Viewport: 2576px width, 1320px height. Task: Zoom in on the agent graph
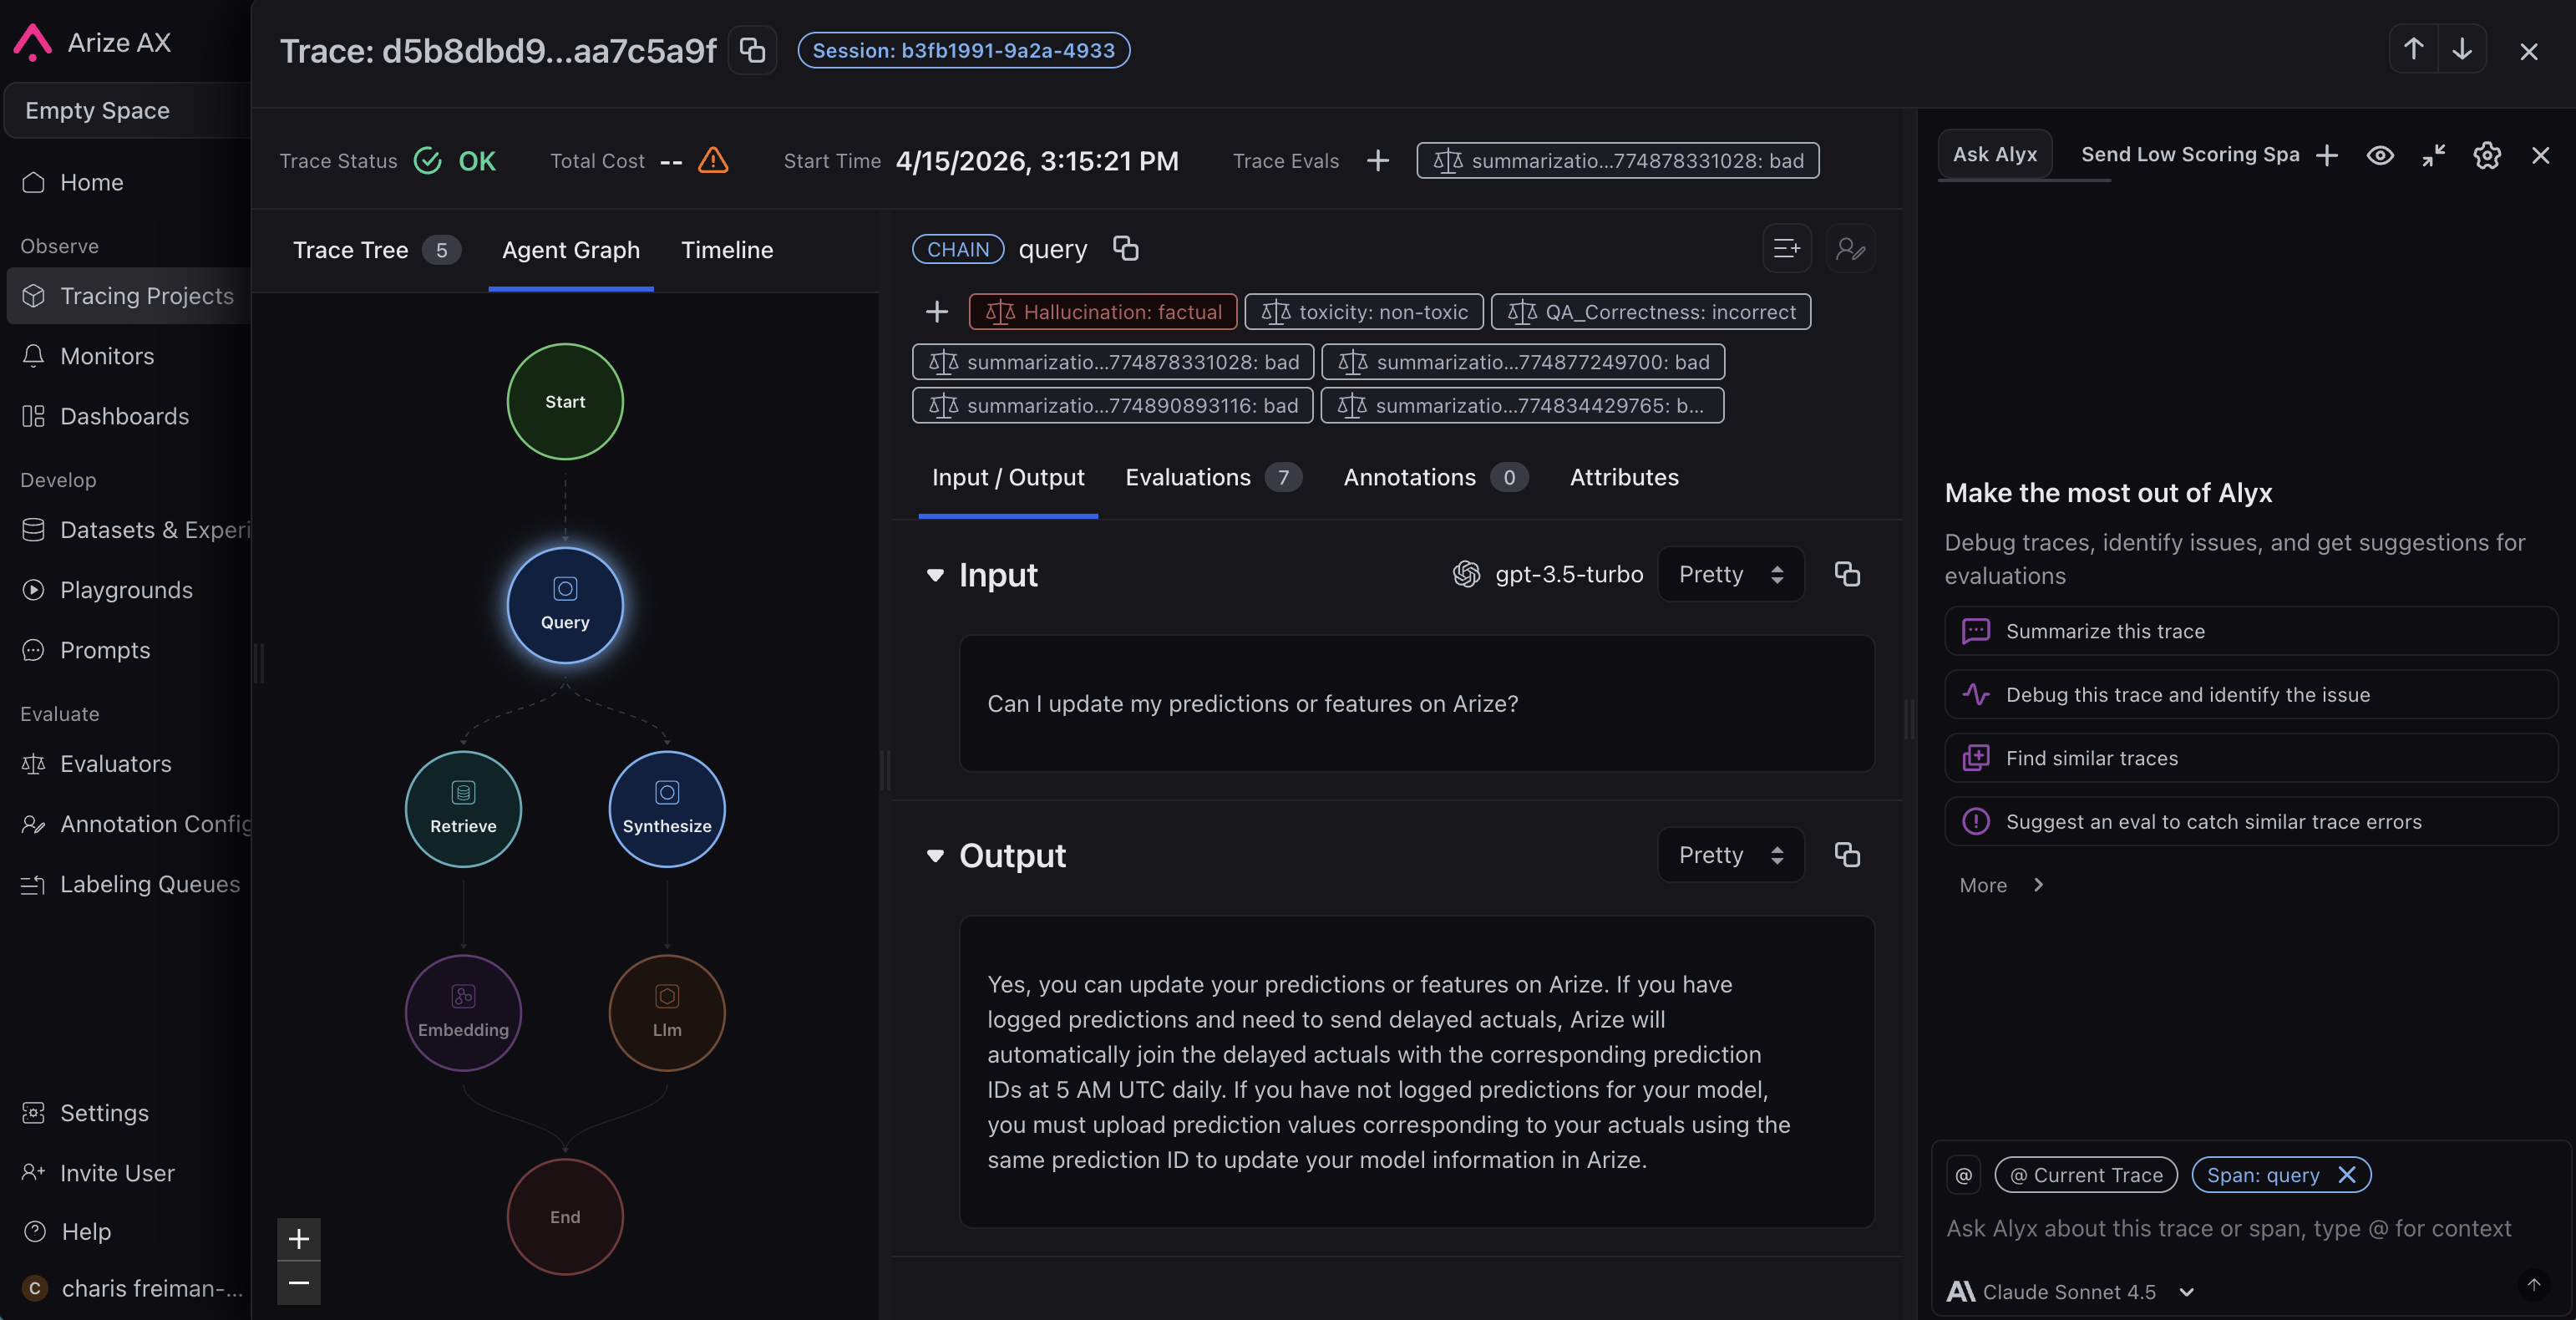tap(298, 1239)
